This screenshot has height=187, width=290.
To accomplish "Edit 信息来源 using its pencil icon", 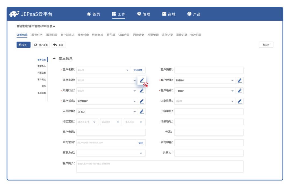I will [142, 80].
